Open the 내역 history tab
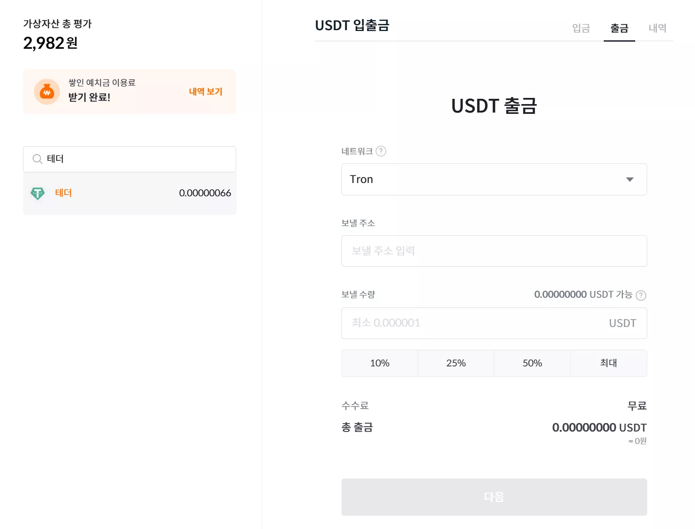Screen dimensions: 695x529 point(657,28)
